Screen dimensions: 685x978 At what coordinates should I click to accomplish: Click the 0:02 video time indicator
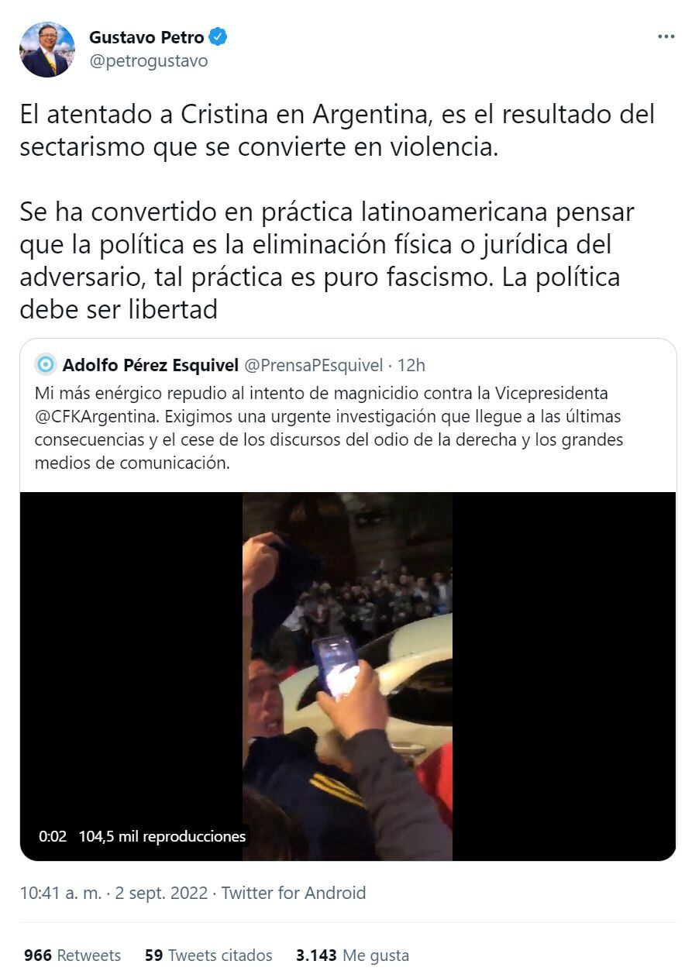tap(53, 836)
